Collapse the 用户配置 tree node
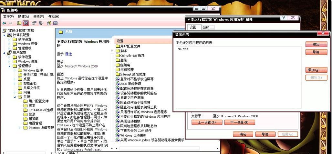The image size is (332, 154). (4, 53)
